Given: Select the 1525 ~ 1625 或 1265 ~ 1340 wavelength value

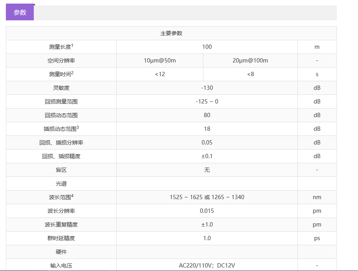Looking at the screenshot, I should pyautogui.click(x=207, y=197).
